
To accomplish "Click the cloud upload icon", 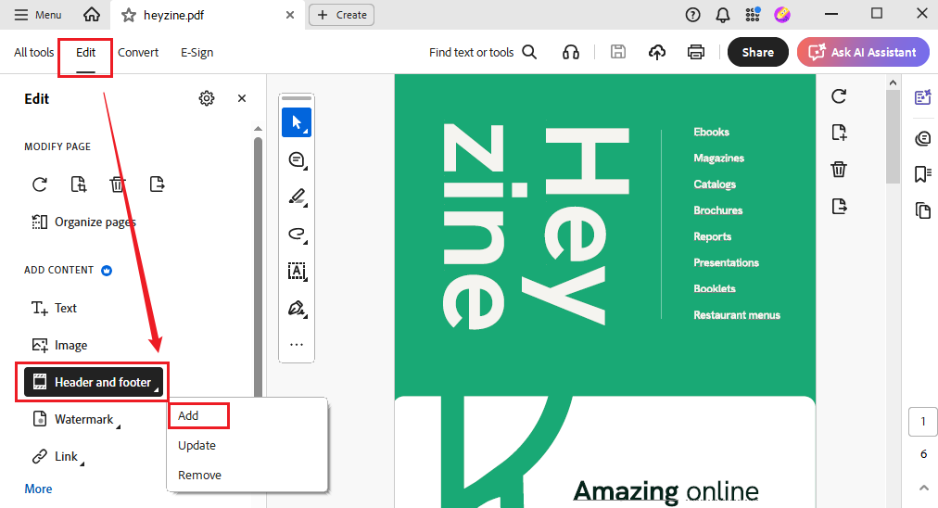I will [657, 52].
